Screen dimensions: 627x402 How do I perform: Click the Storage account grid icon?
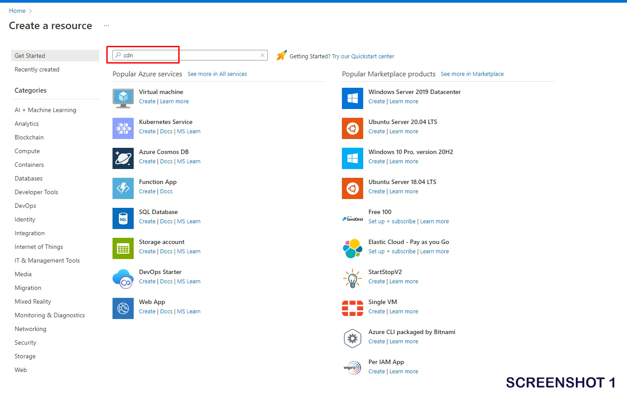(x=123, y=248)
